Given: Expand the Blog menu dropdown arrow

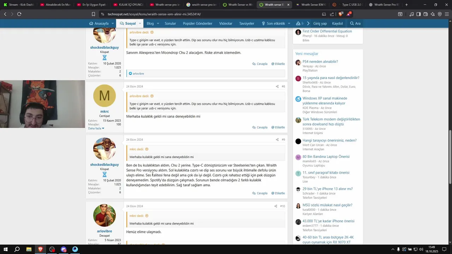Looking at the screenshot, I should tap(158, 23).
